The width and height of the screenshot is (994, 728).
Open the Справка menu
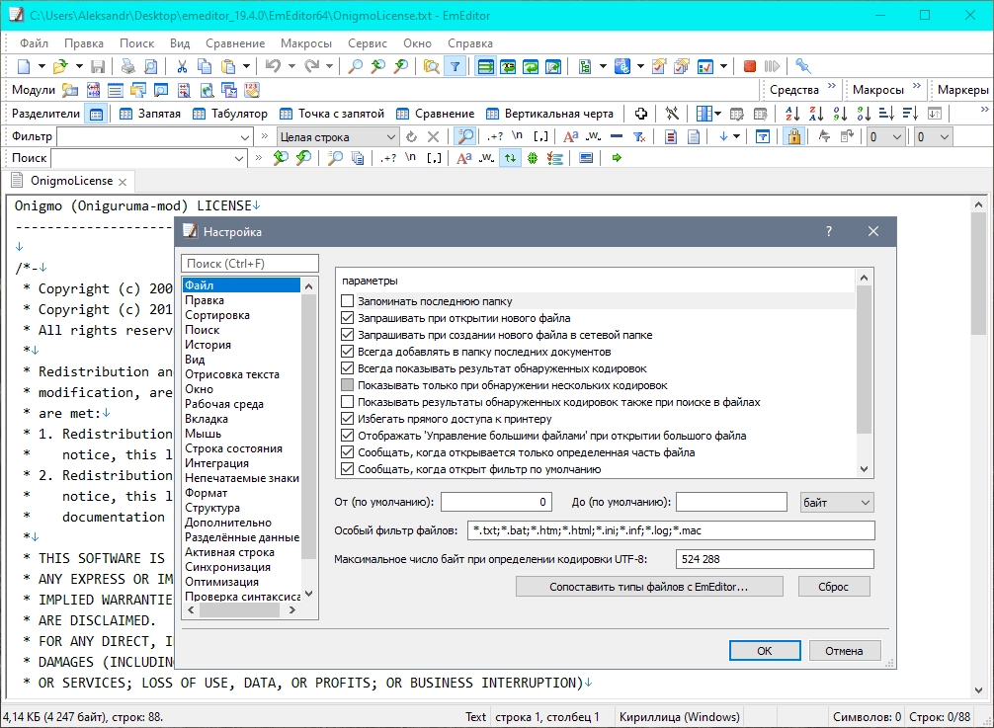pos(469,43)
